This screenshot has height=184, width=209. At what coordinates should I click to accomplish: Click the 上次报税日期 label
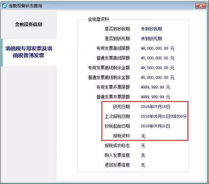pyautogui.click(x=117, y=116)
